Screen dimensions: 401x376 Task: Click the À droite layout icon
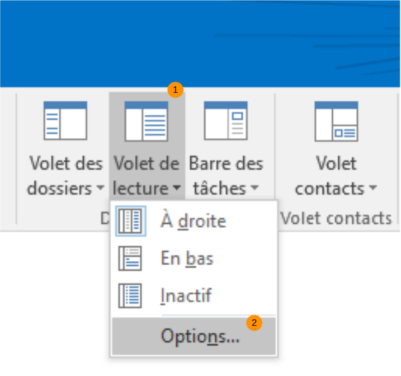(x=130, y=221)
